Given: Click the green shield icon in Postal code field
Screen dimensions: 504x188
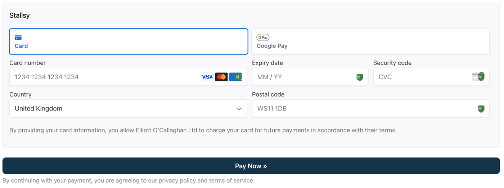Looking at the screenshot, I should point(481,109).
